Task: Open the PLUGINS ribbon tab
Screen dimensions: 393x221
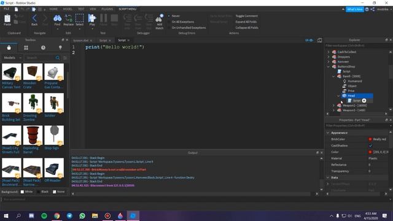Action: (107, 9)
